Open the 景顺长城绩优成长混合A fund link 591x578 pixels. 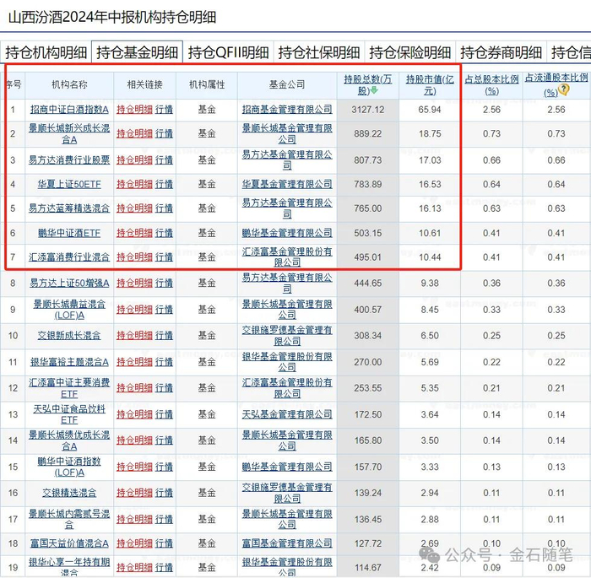[69, 440]
